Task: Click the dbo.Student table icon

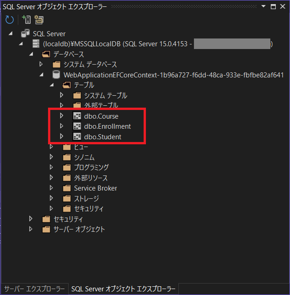Action: [x=77, y=137]
